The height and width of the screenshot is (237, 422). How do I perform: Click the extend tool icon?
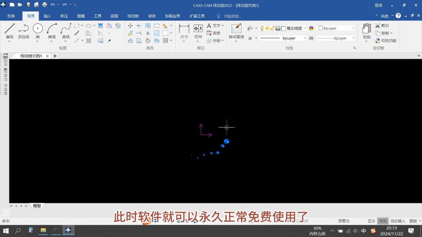pos(139,33)
